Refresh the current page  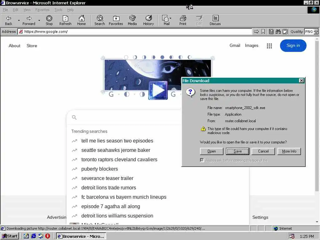coord(65,20)
